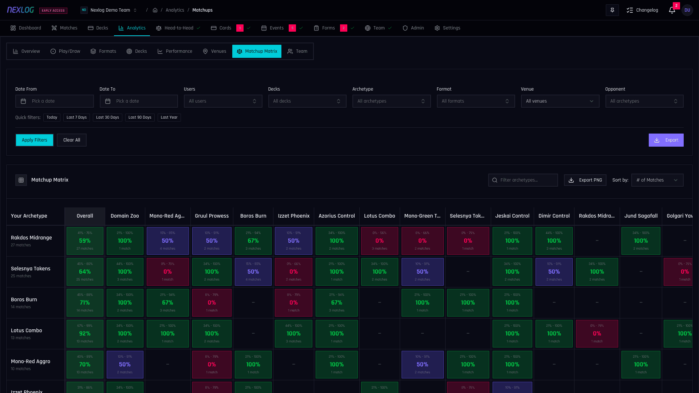Click Mono-Red Aggro overall 70% cell
699x393 pixels.
tap(85, 365)
